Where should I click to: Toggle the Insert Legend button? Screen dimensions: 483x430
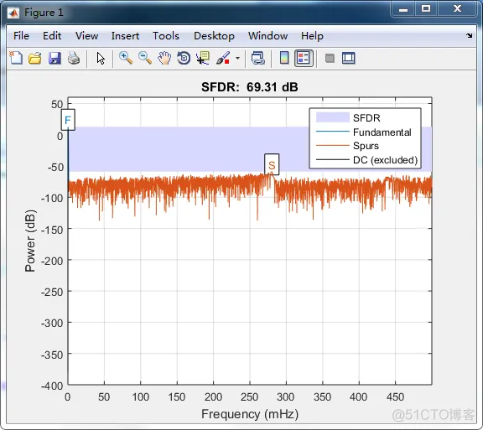point(304,58)
